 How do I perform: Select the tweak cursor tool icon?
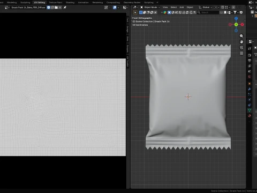click(x=135, y=12)
